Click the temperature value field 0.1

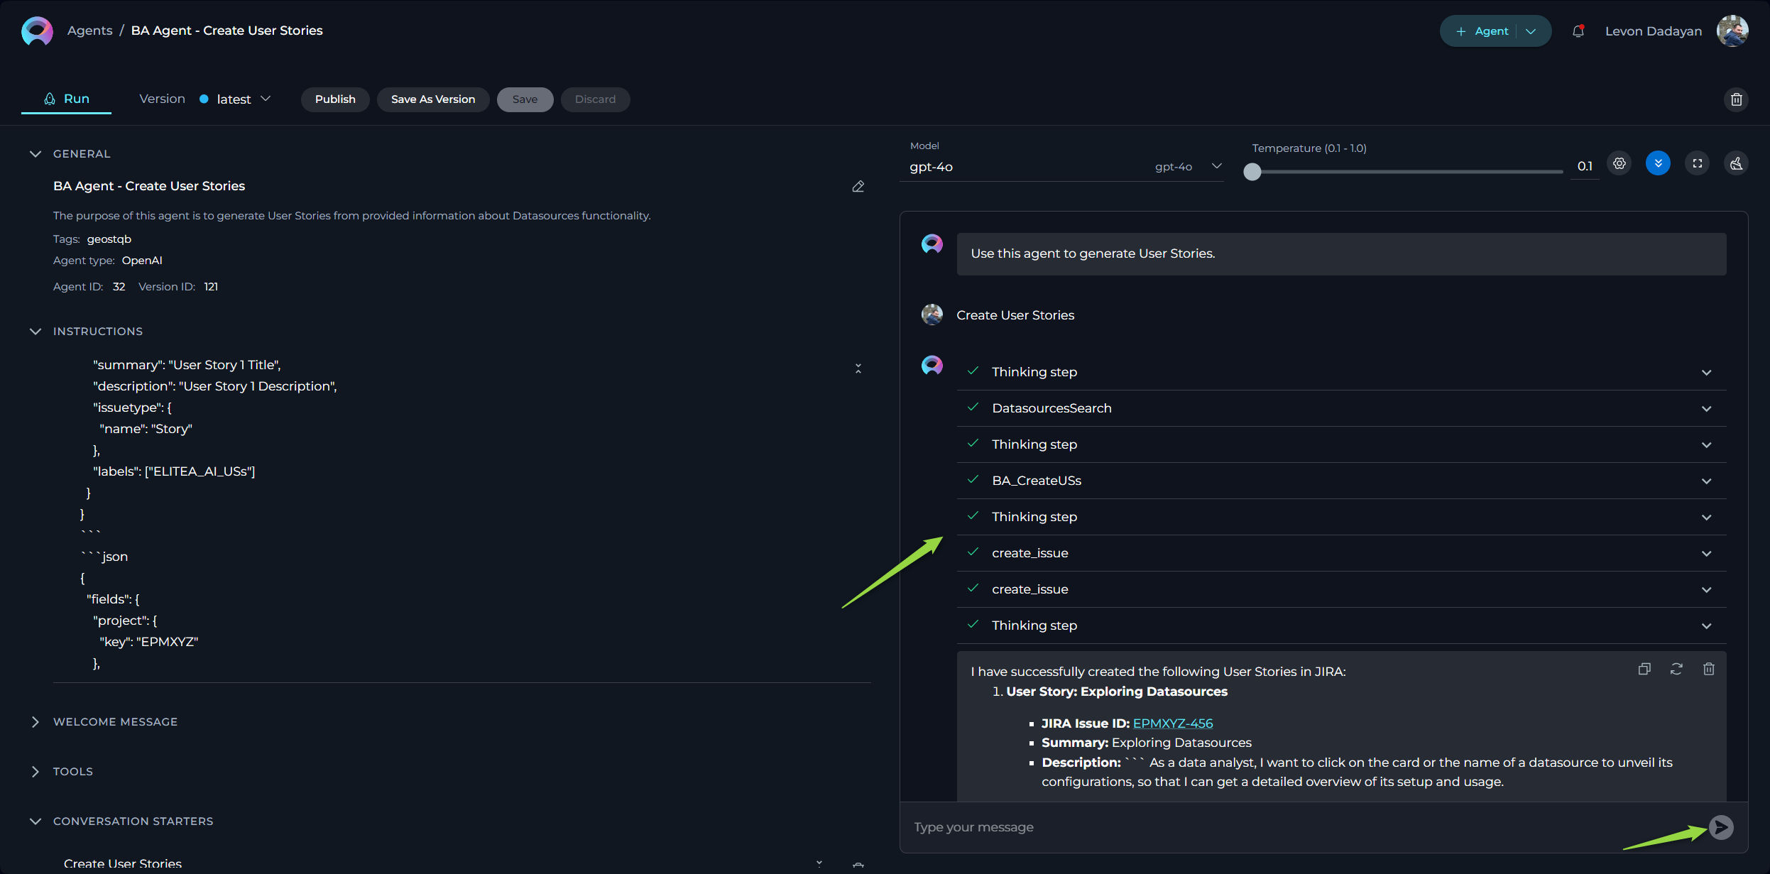1585,166
